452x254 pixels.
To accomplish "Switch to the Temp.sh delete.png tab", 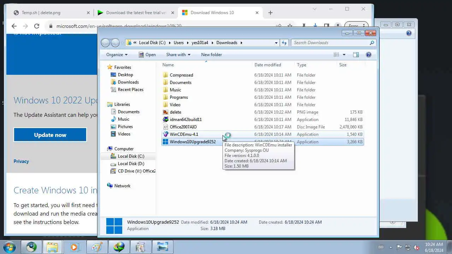I will (41, 13).
